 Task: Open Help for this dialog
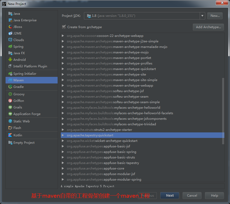(x=214, y=196)
